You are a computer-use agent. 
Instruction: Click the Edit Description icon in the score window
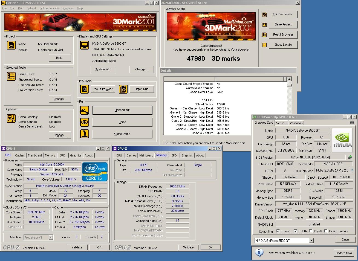[x=264, y=15]
